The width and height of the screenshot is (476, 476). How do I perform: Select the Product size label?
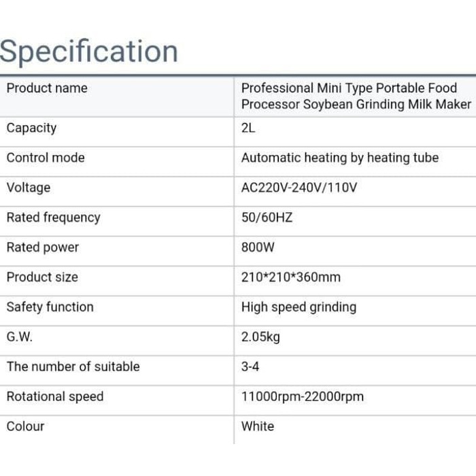(x=42, y=277)
